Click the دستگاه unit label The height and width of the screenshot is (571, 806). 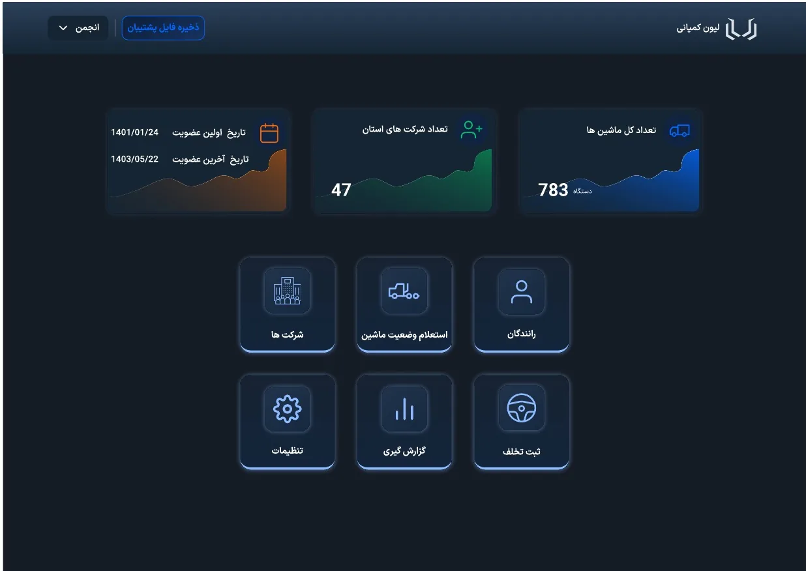pos(582,192)
